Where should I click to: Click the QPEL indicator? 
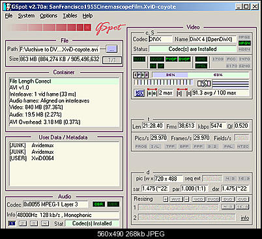(x=201, y=66)
